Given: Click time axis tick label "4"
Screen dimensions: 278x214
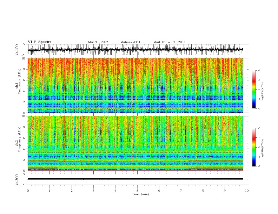Looking at the screenshot, I should point(115,191).
